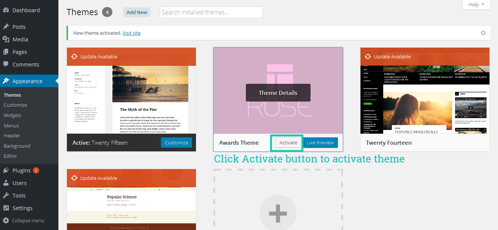The image size is (498, 230).
Task: Click update icon on Twenty Fourteen theme
Action: (x=367, y=56)
